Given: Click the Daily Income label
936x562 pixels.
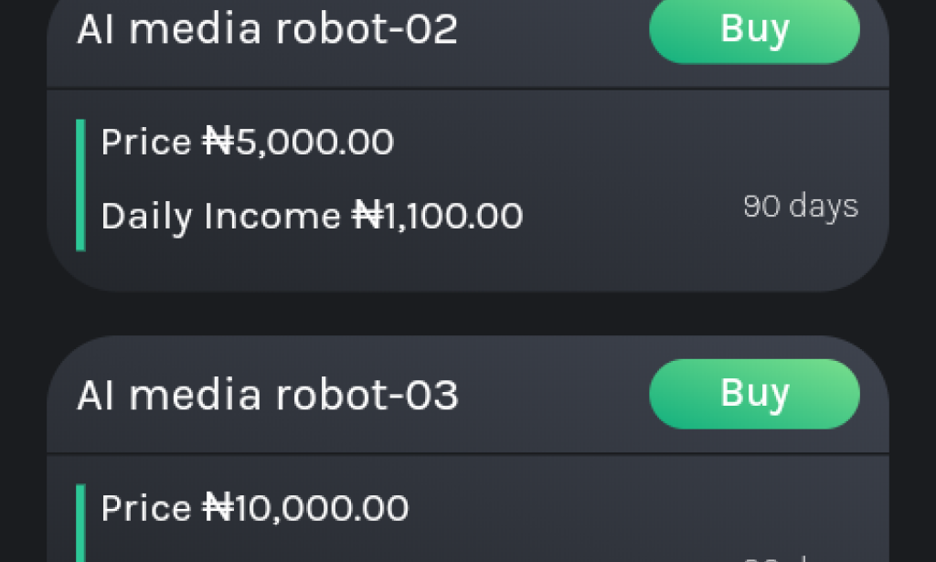Looking at the screenshot, I should click(x=220, y=217).
